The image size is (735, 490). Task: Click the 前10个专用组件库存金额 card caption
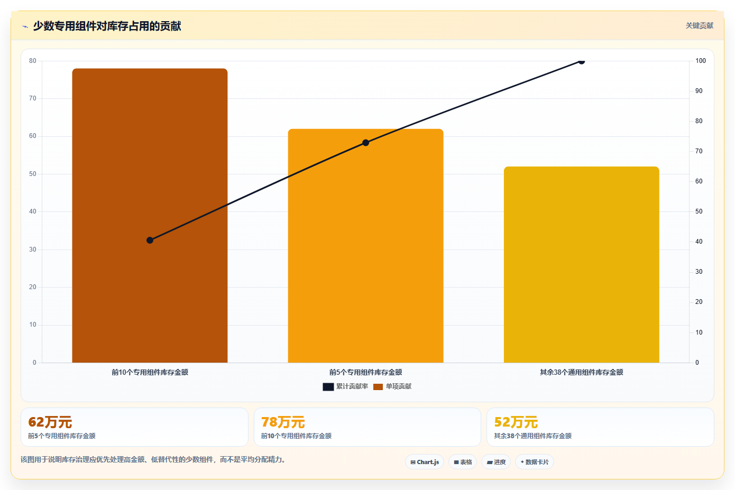[296, 436]
